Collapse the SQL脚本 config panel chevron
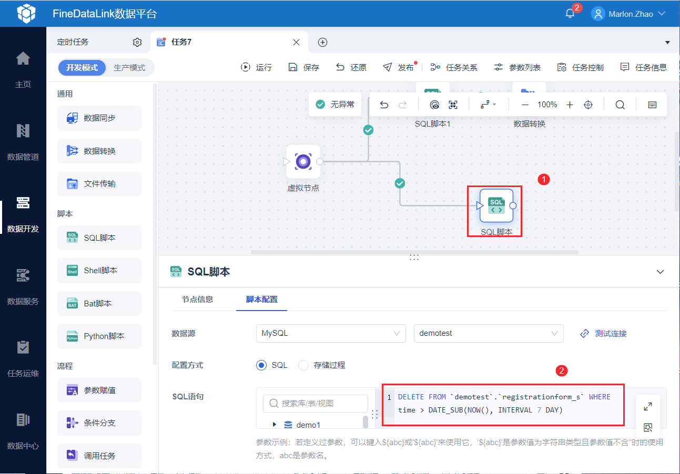680x474 pixels. (x=661, y=272)
